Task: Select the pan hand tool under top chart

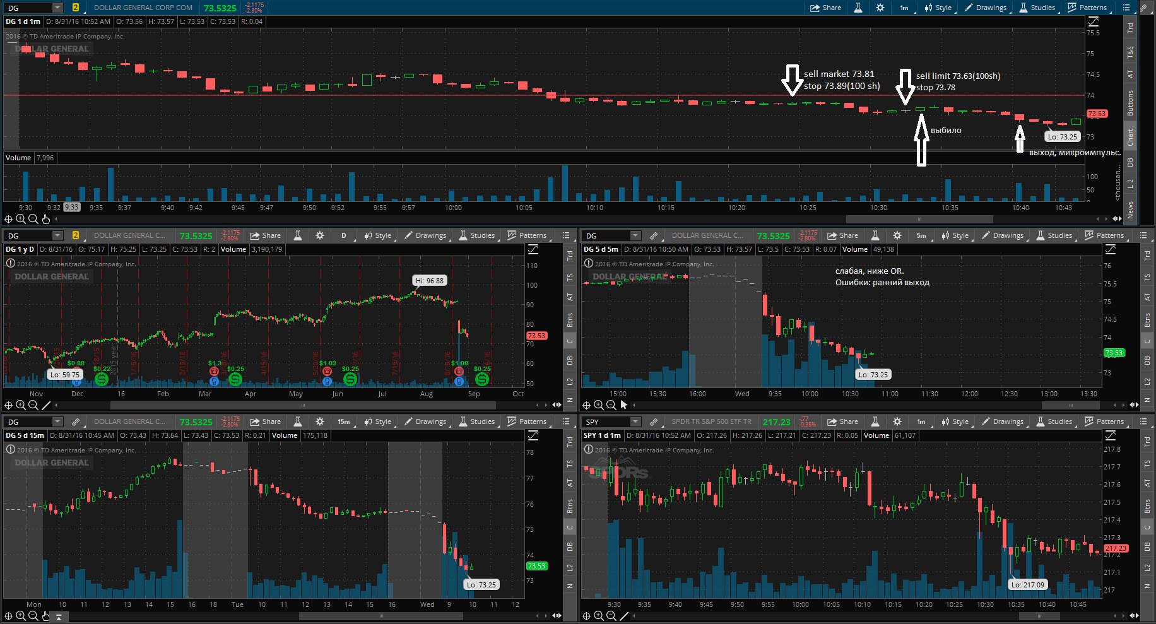Action: (45, 219)
